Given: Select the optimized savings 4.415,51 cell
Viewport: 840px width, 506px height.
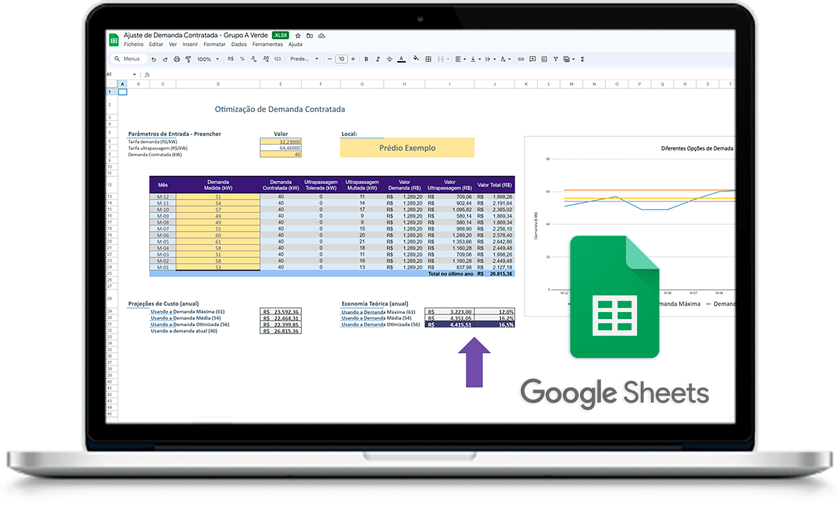Looking at the screenshot, I should (449, 325).
